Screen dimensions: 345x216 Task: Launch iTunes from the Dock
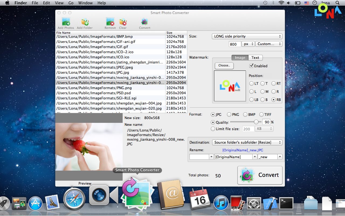[221, 203]
